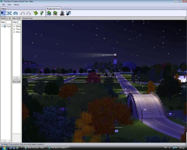Click the World Layers filter field

[x=8, y=22]
